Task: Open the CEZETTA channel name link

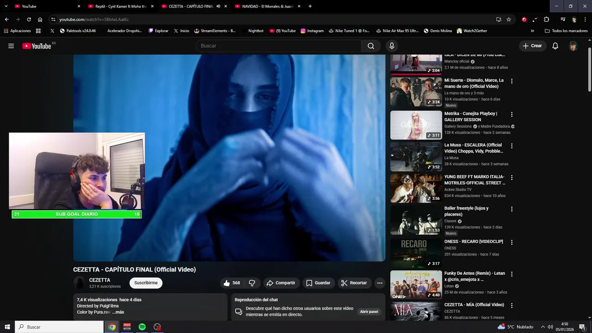Action: pyautogui.click(x=99, y=280)
